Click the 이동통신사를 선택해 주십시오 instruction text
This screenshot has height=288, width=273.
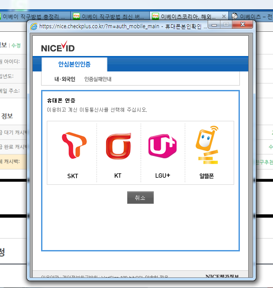click(x=97, y=110)
